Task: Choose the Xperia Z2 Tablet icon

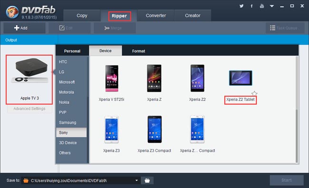Action: 241,78
